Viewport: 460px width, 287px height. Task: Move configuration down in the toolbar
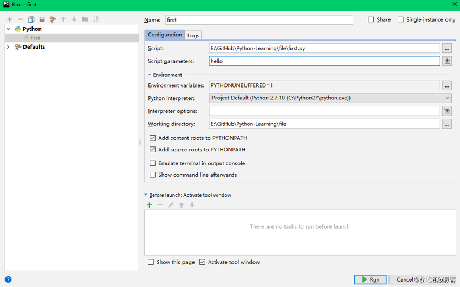(x=74, y=19)
